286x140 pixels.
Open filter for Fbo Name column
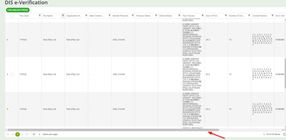pos(63,16)
